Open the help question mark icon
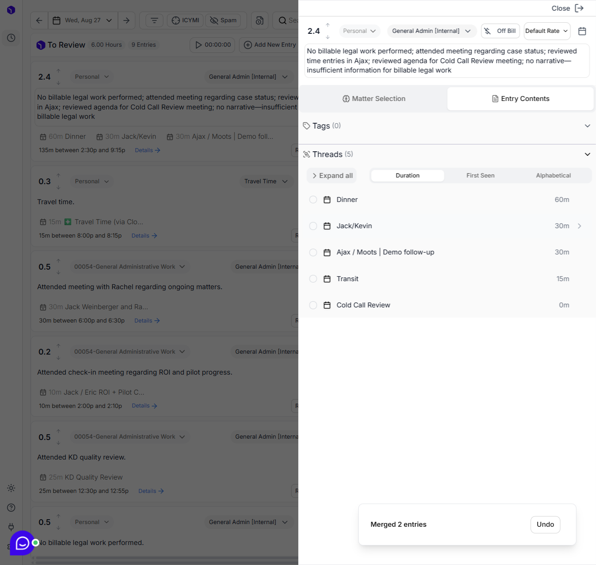 (x=11, y=508)
